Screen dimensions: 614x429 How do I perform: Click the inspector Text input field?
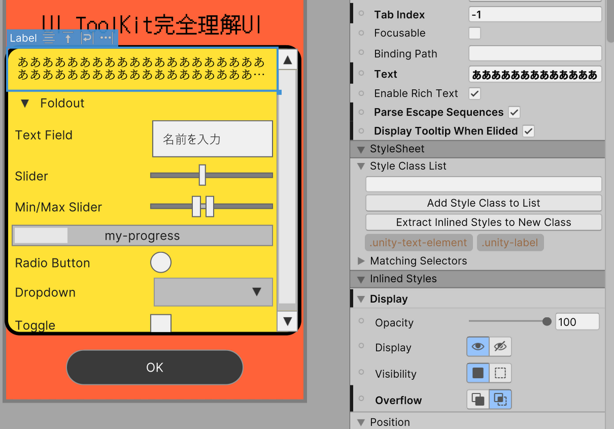[x=535, y=74]
